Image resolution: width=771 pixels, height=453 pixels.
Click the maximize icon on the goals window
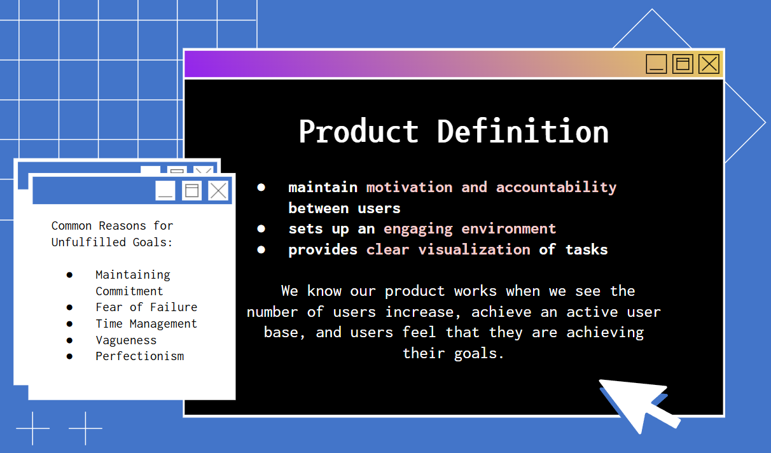click(192, 190)
